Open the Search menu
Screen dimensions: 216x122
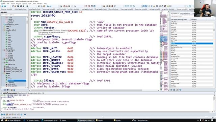click(x=13, y=4)
